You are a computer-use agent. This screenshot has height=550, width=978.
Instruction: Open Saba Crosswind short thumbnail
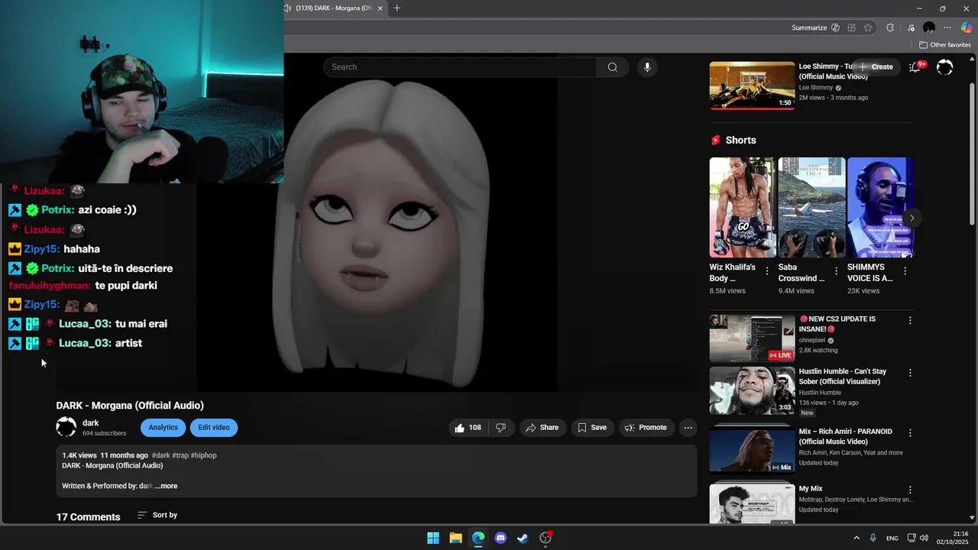[x=811, y=207]
